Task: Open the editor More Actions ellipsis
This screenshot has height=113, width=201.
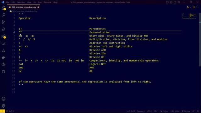Action: (198, 7)
